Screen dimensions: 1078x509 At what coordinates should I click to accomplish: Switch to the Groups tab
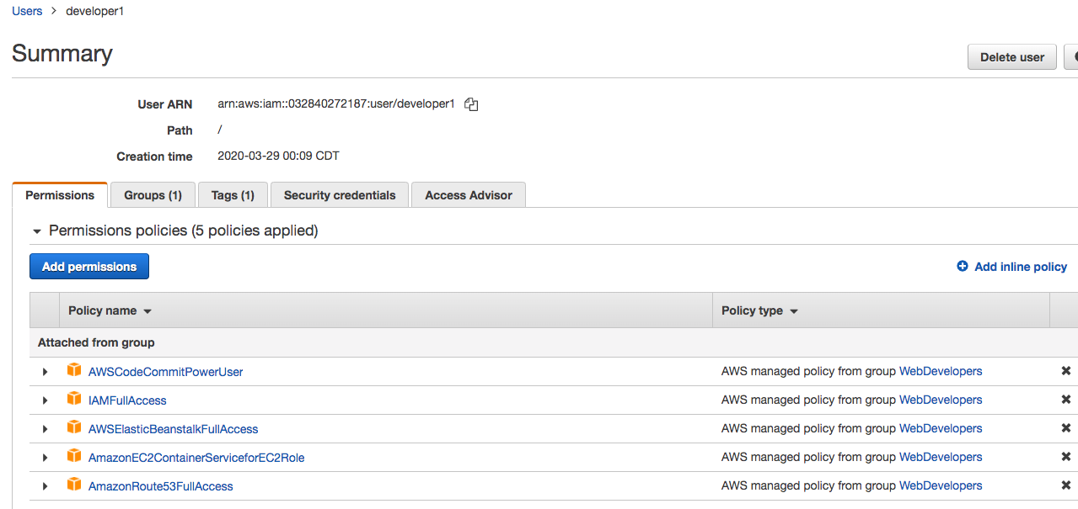152,194
